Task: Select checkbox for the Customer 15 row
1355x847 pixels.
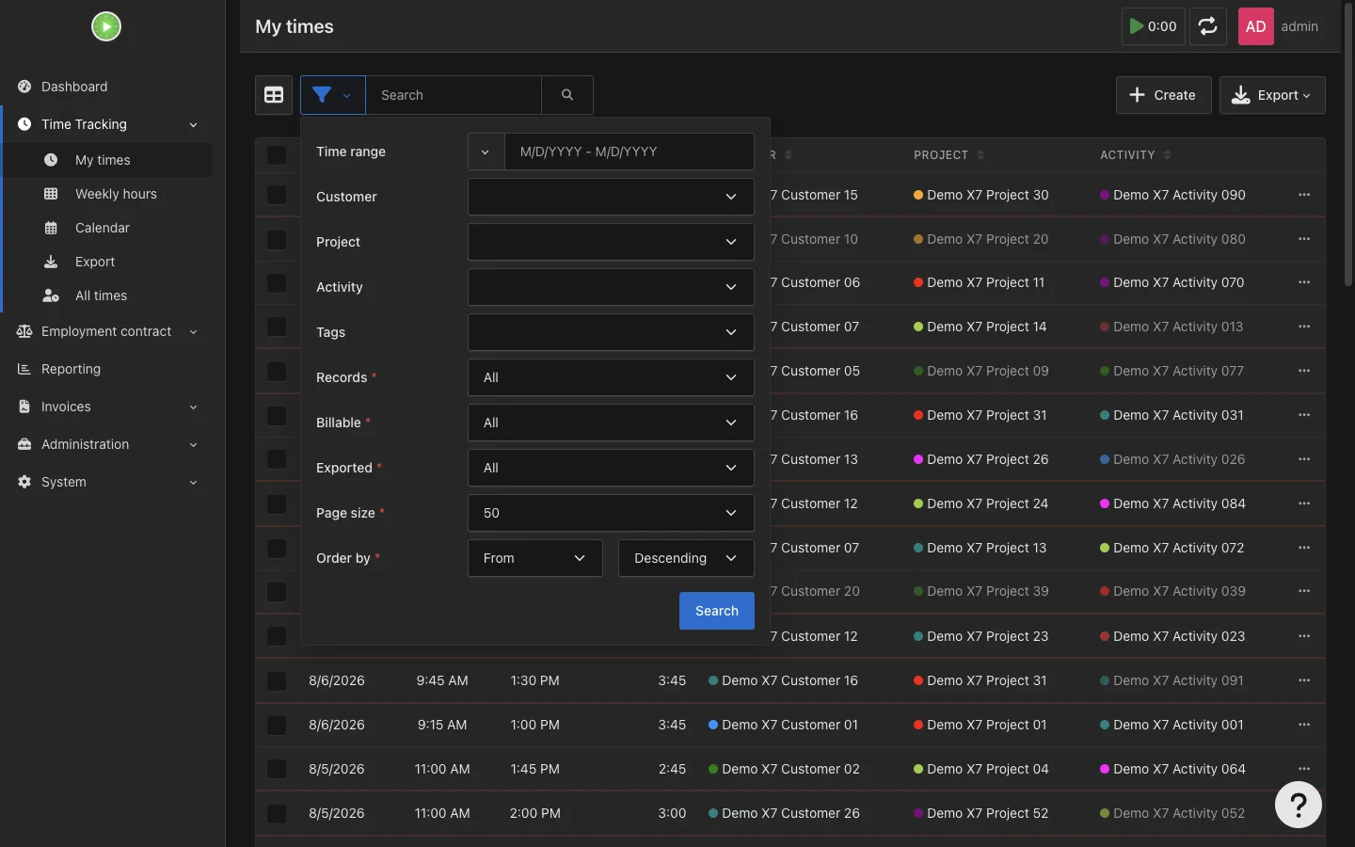Action: click(276, 195)
